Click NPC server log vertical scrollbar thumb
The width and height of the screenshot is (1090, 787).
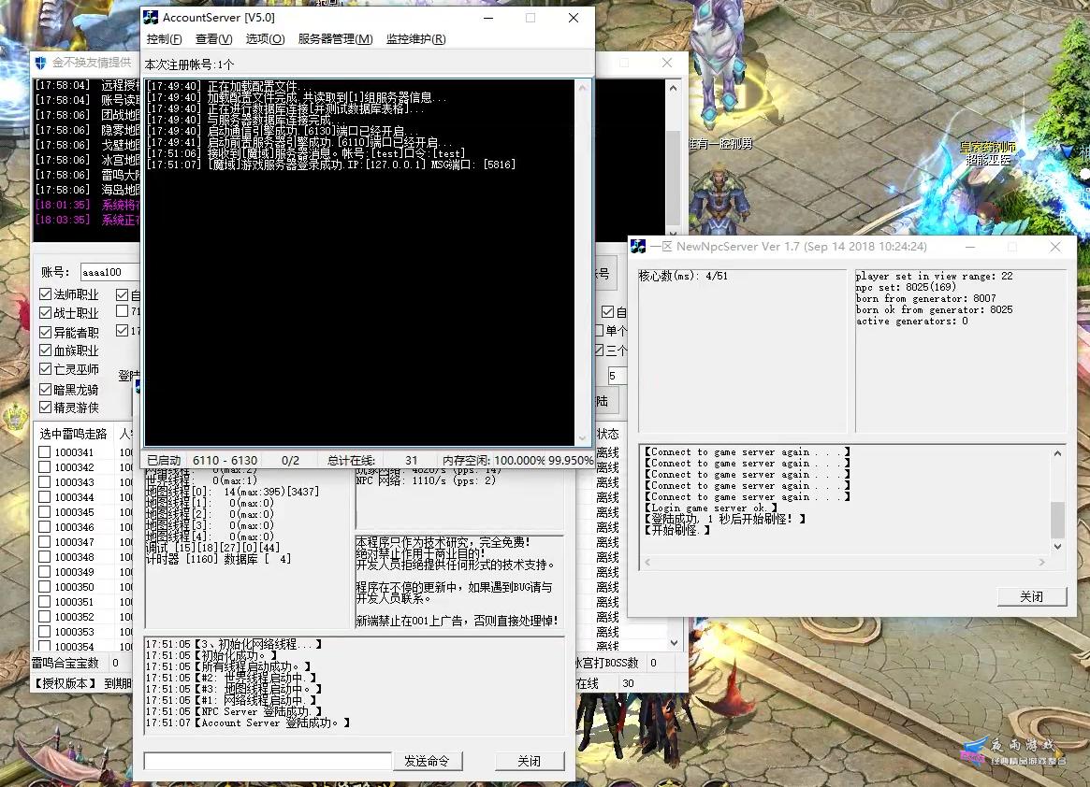[x=1057, y=520]
